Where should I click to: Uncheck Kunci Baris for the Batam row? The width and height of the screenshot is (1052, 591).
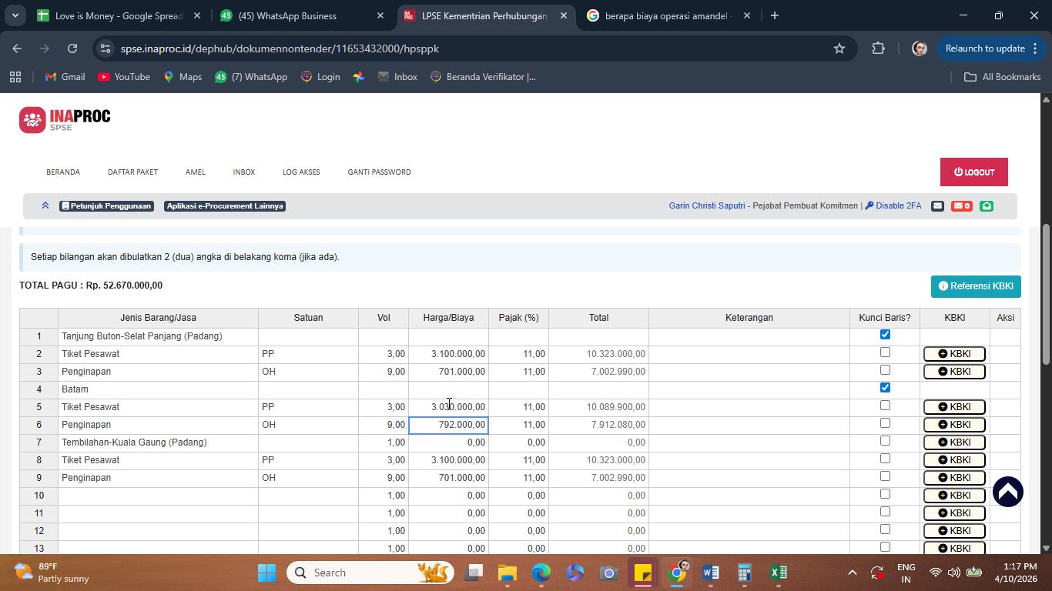885,388
